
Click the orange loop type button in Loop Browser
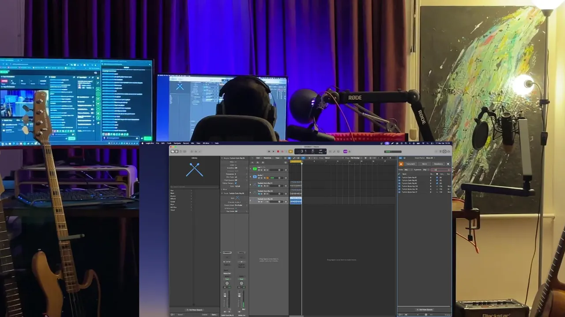[x=401, y=164]
